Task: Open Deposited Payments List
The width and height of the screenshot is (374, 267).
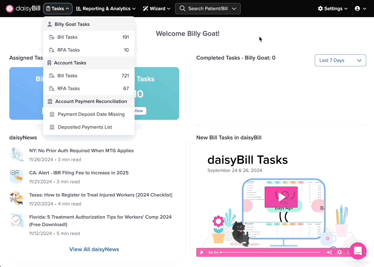Action: tap(89, 127)
